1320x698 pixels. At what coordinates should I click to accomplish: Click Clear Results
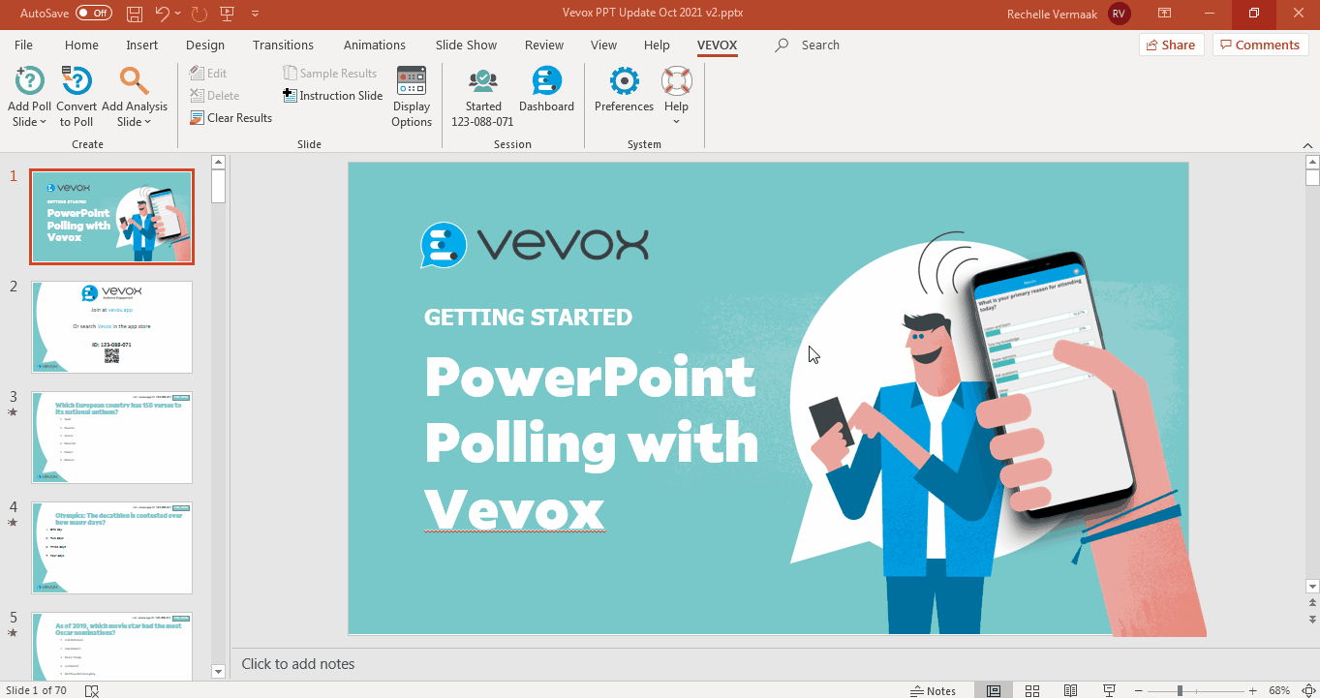(231, 118)
